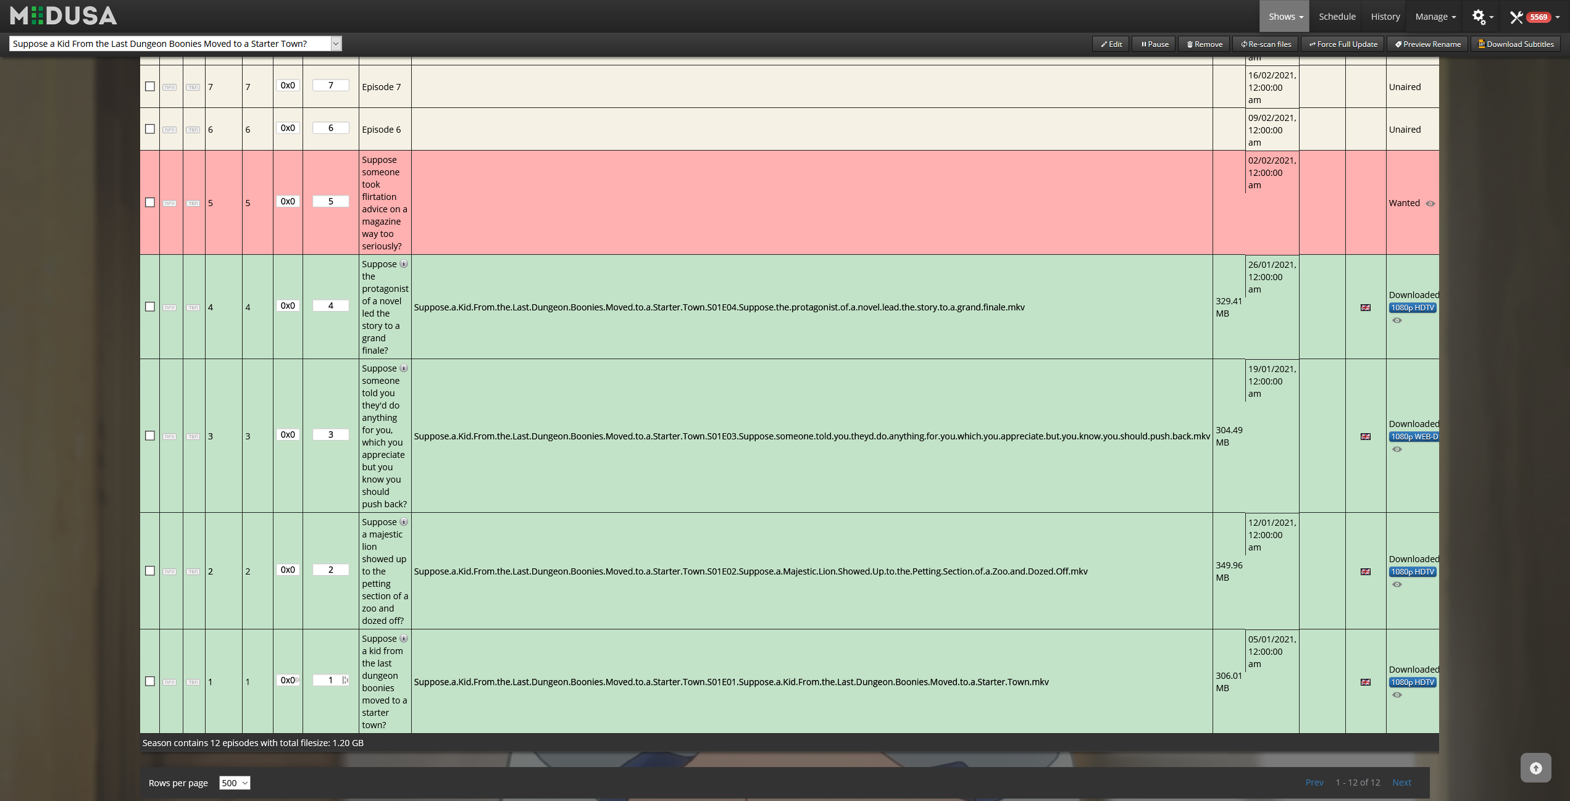Open the Schedule page
The image size is (1570, 801).
point(1337,17)
